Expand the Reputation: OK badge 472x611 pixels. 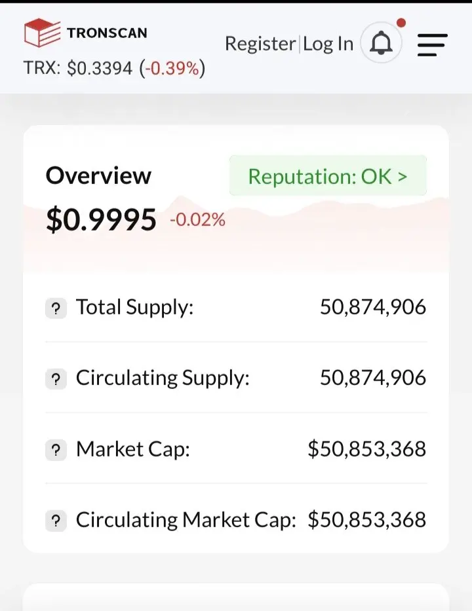[328, 176]
